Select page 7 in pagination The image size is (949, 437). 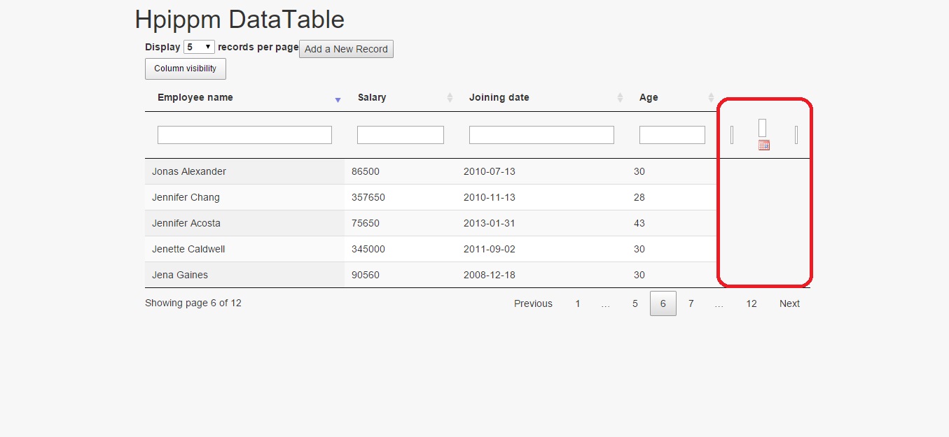[x=691, y=303]
